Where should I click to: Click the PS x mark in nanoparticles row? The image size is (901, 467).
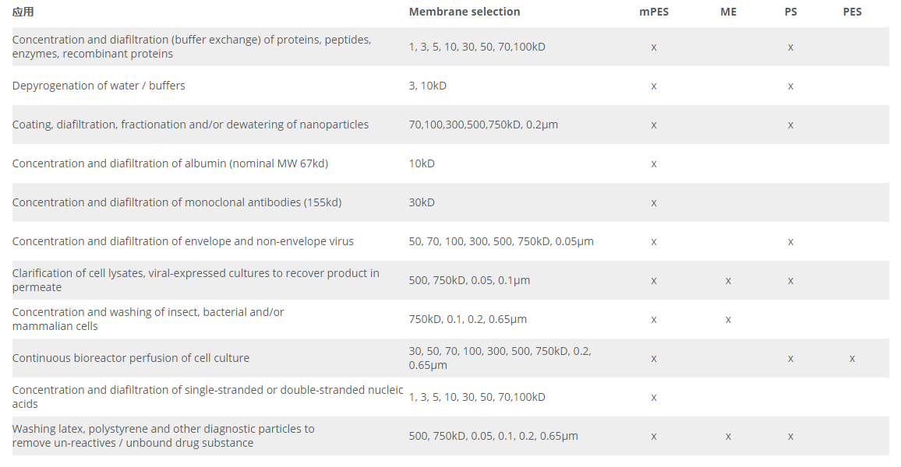790,125
